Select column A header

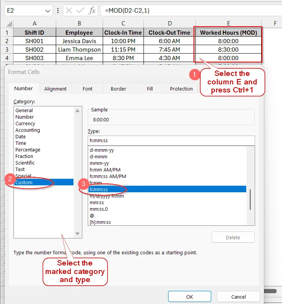click(x=35, y=24)
